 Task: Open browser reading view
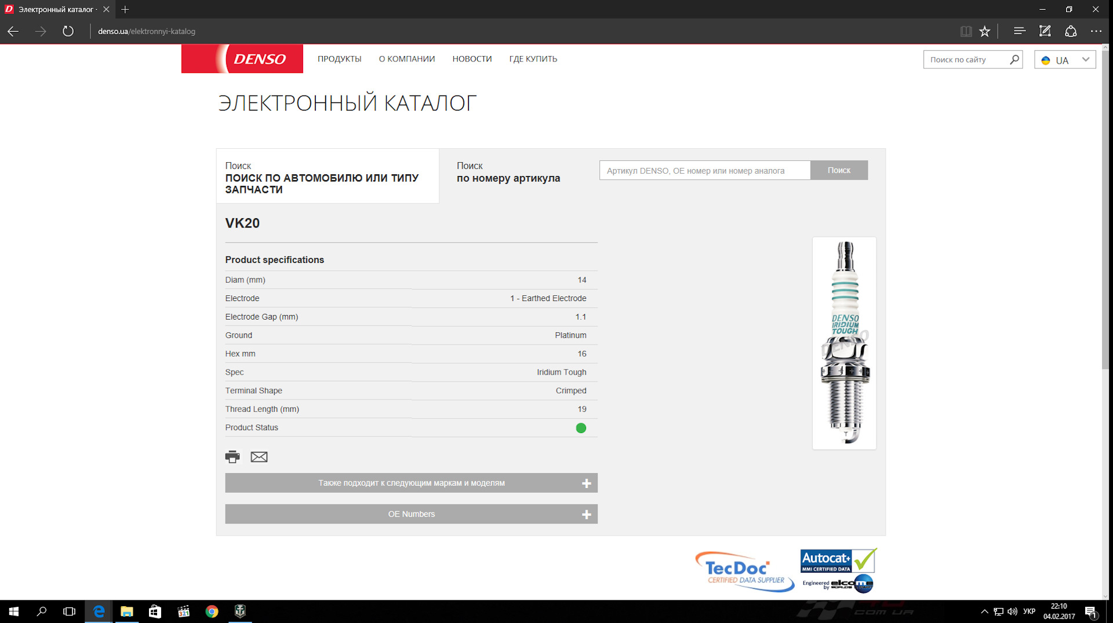[x=966, y=31]
